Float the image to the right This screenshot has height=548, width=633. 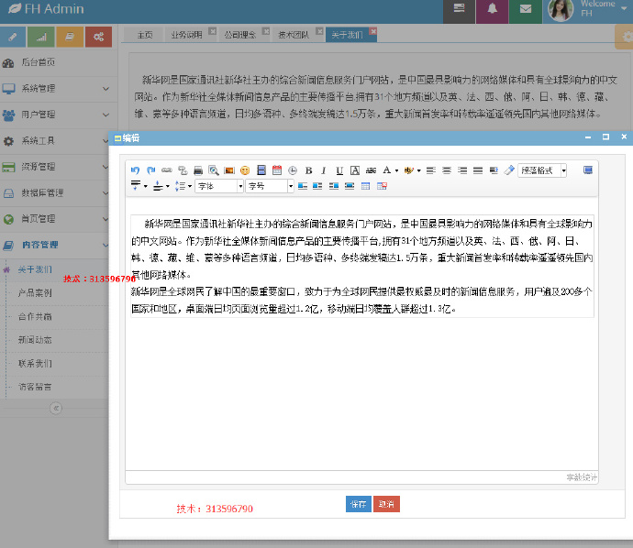[334, 186]
